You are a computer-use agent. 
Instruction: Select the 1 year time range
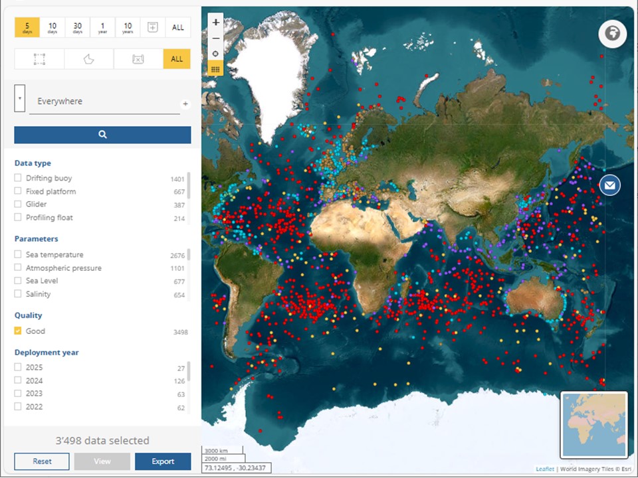[102, 28]
